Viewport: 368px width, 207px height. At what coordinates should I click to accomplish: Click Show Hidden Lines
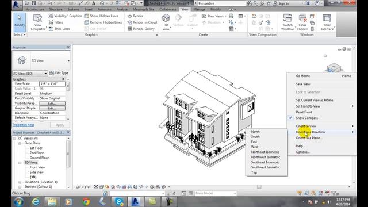click(x=101, y=16)
